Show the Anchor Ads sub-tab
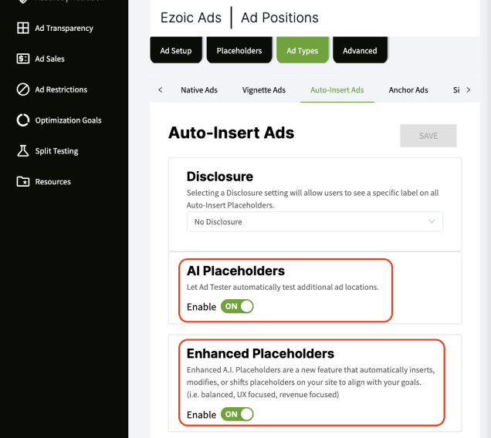The height and width of the screenshot is (438, 491). (408, 90)
